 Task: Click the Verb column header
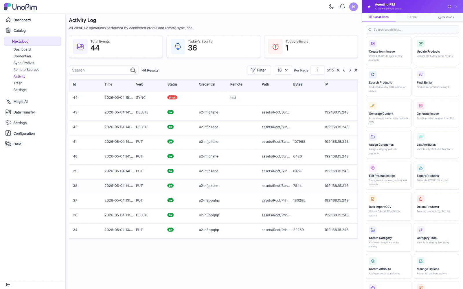coord(139,84)
